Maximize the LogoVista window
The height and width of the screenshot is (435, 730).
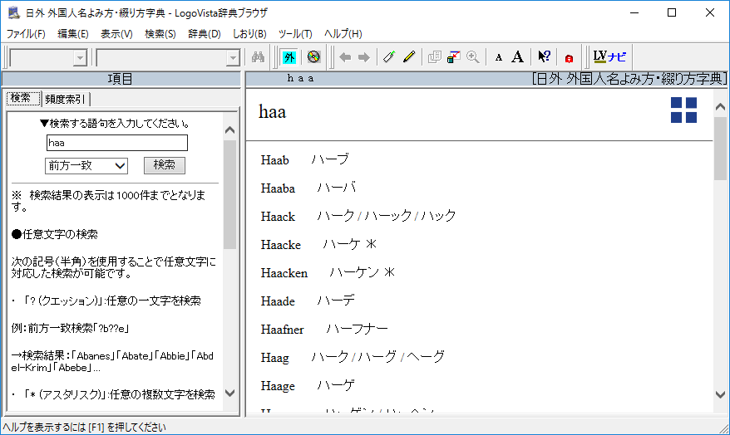(672, 12)
